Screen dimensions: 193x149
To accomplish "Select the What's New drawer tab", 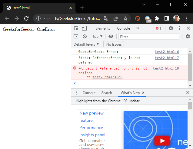I will (x=130, y=93).
